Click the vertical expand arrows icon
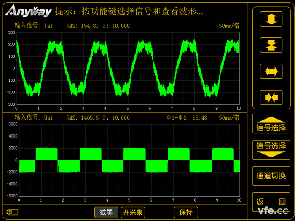This screenshot has height=221, width=295. [271, 19]
